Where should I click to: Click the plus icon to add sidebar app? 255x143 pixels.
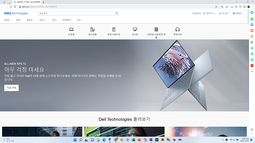pyautogui.click(x=252, y=71)
